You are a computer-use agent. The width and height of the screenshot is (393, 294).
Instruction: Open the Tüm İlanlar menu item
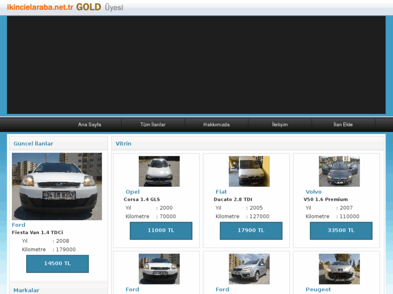(153, 125)
